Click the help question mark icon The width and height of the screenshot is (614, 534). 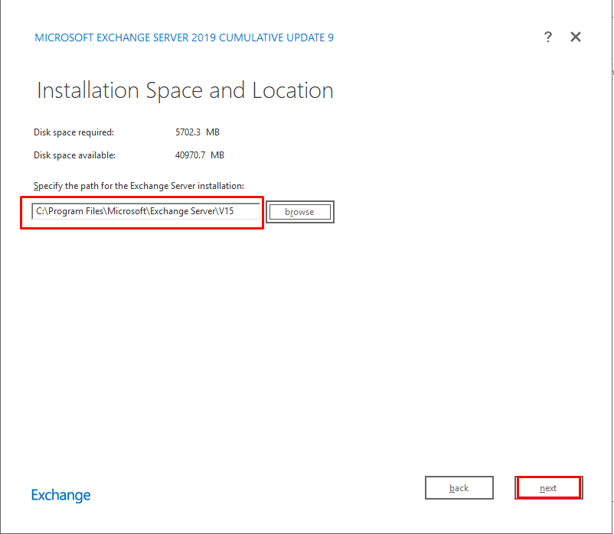(547, 37)
